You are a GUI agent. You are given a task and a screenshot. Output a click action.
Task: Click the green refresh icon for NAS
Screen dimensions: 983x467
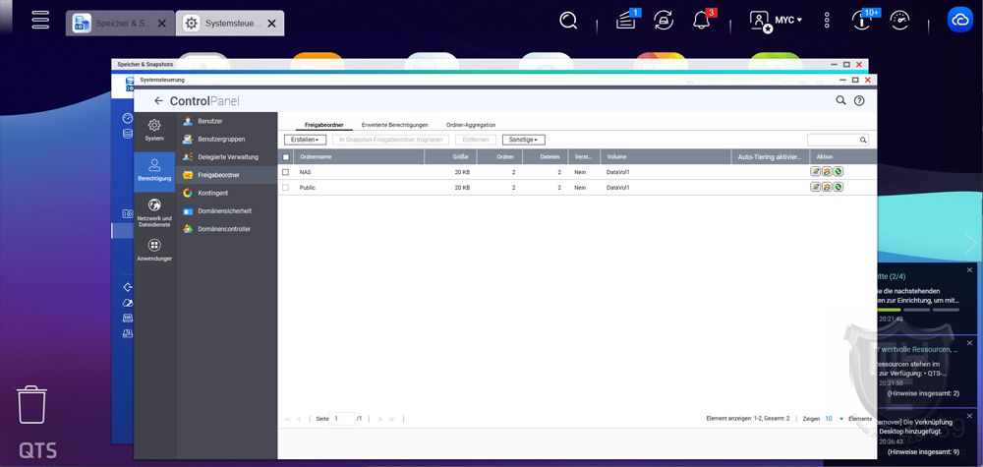(838, 172)
